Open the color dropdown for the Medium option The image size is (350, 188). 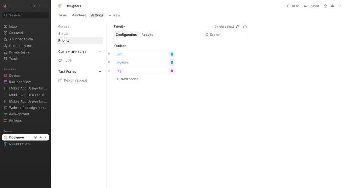[172, 62]
